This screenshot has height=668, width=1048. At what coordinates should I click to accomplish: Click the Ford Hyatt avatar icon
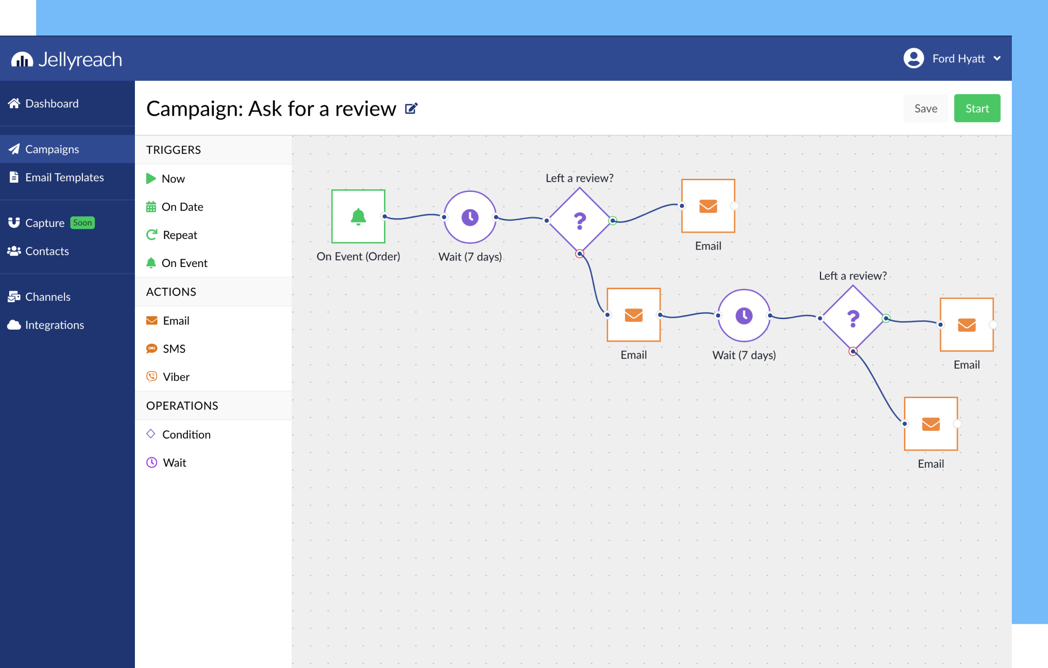click(913, 58)
